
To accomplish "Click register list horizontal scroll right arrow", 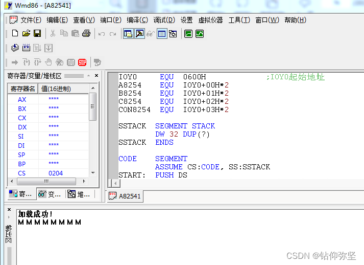I will [x=84, y=181].
